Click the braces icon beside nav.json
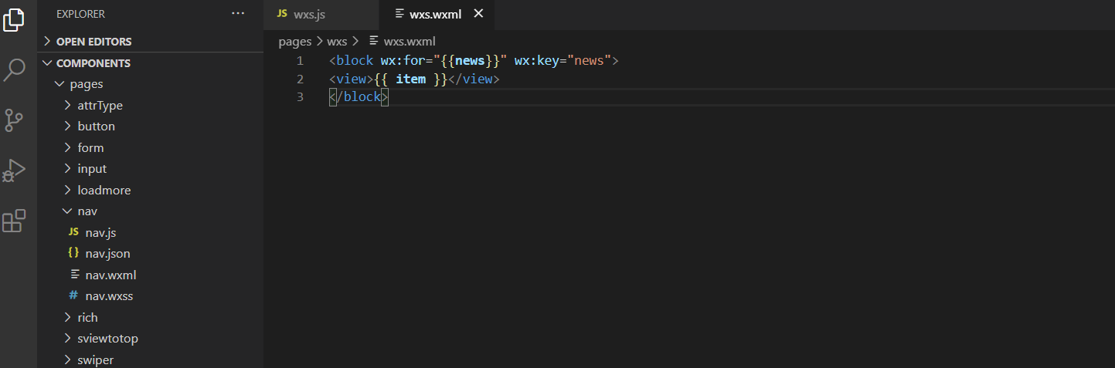This screenshot has width=1115, height=368. pos(73,253)
